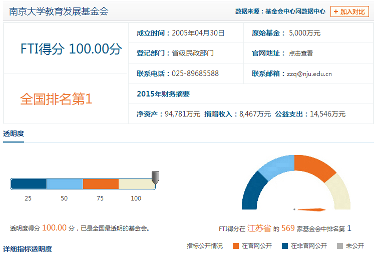
Task: Click the 省级民政部门 registration text
Action: (x=193, y=53)
